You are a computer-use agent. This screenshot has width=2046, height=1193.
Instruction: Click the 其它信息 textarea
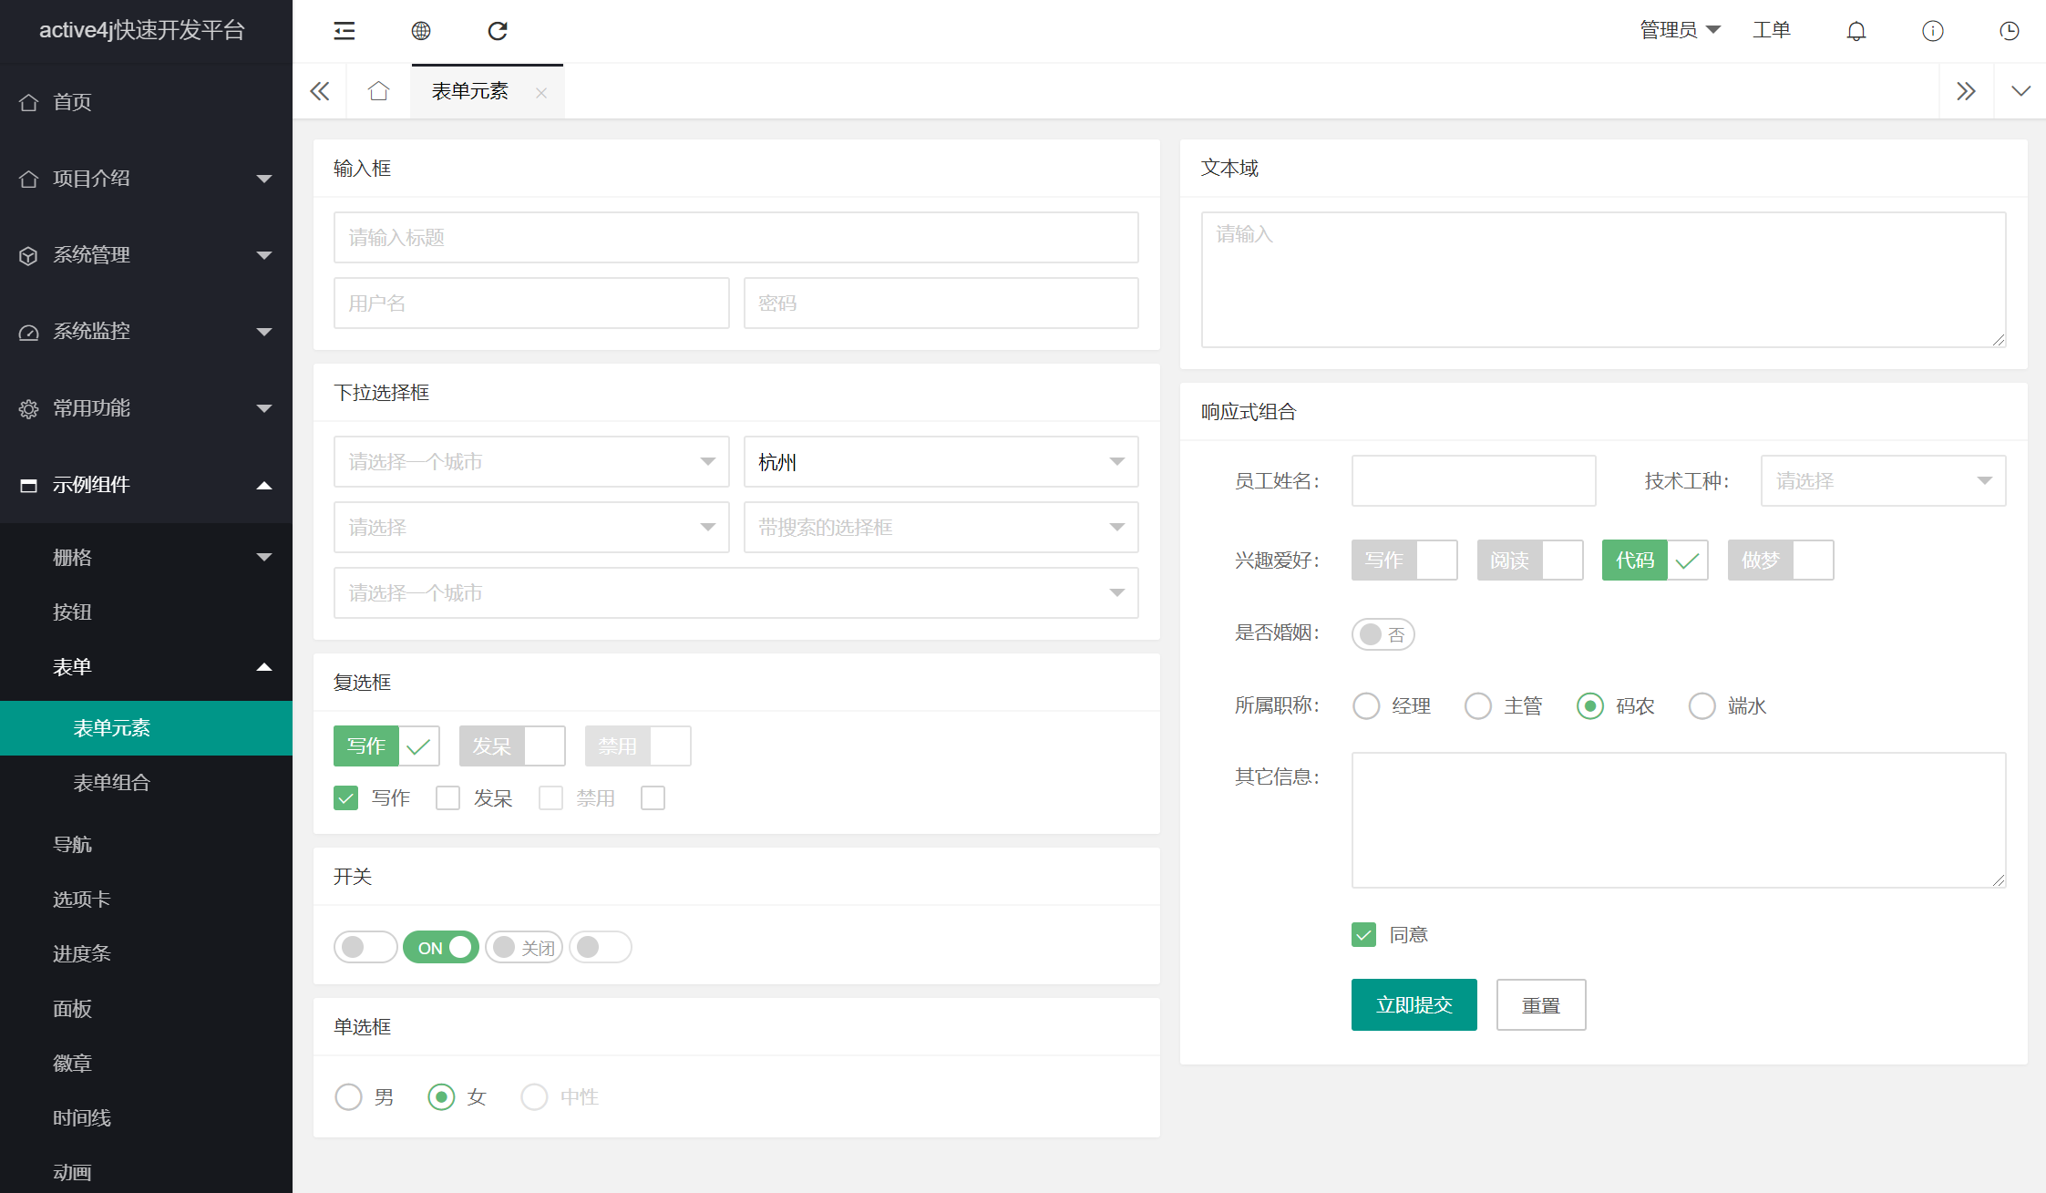[1679, 820]
